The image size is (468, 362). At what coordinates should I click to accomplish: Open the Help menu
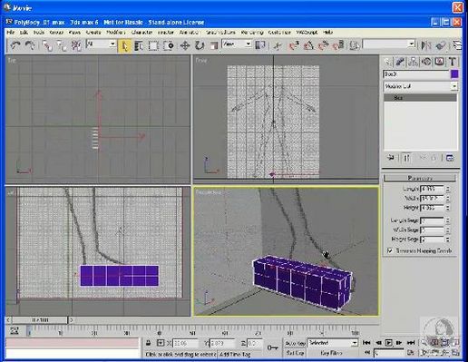click(327, 32)
